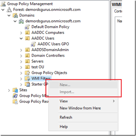Click the View submenu arrow
The width and height of the screenshot is (136, 136).
(x=114, y=101)
